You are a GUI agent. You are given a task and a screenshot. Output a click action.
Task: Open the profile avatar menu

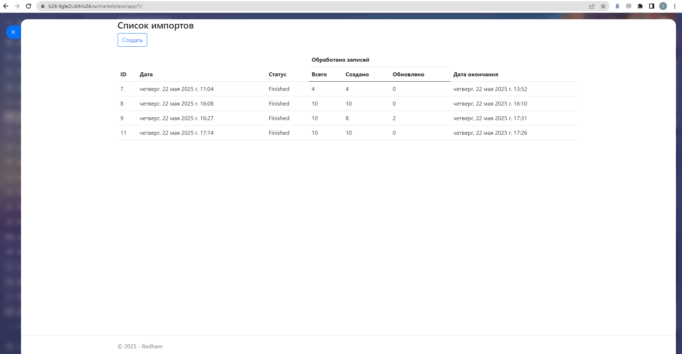(x=663, y=6)
